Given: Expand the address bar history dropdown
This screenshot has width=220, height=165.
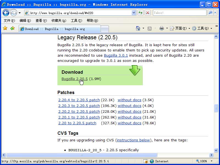Looking at the screenshot, I should [x=134, y=13].
